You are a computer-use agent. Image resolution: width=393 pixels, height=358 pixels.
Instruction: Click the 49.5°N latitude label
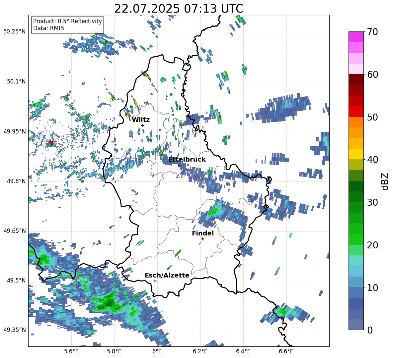pos(16,281)
